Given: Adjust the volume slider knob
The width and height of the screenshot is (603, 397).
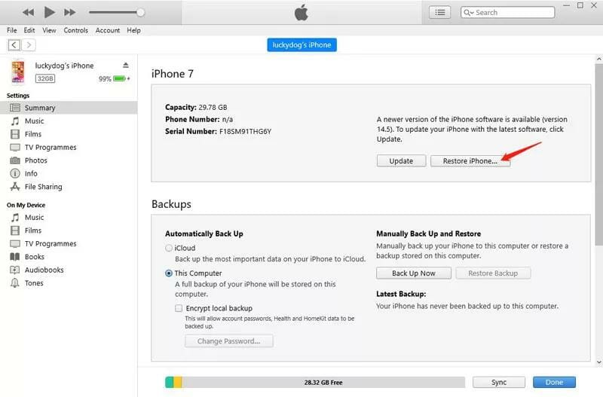Looking at the screenshot, I should pyautogui.click(x=140, y=12).
